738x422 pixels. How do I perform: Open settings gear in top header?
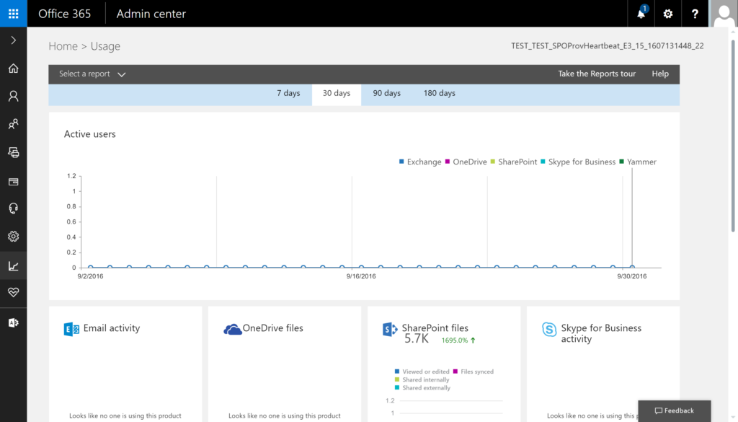[668, 13]
